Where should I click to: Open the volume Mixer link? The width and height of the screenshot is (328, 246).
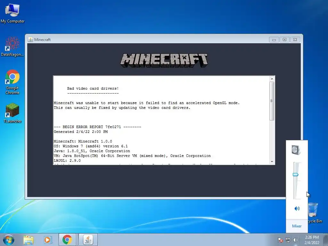click(297, 226)
